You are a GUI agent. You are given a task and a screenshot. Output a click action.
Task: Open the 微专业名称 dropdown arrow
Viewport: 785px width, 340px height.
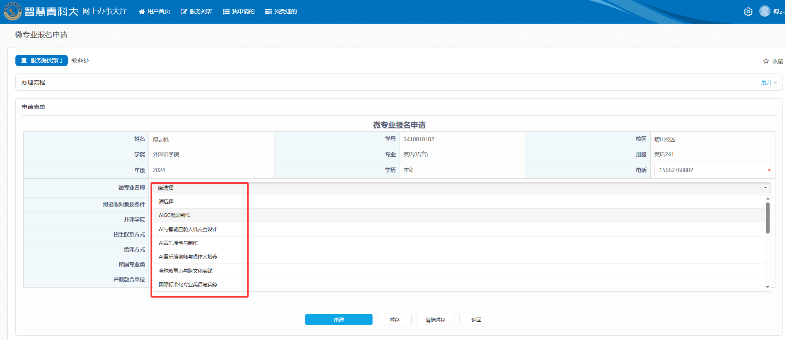765,188
